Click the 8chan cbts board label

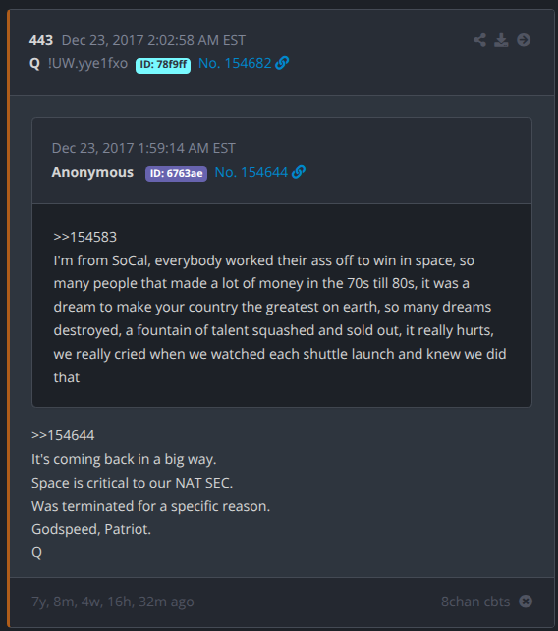pyautogui.click(x=475, y=602)
